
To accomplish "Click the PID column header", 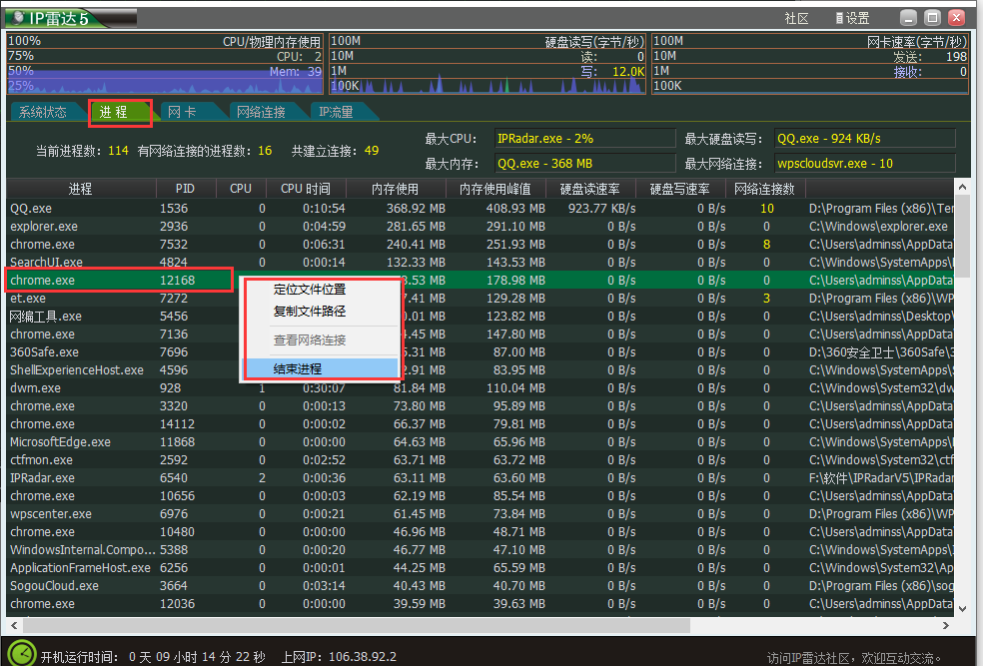I will point(183,188).
